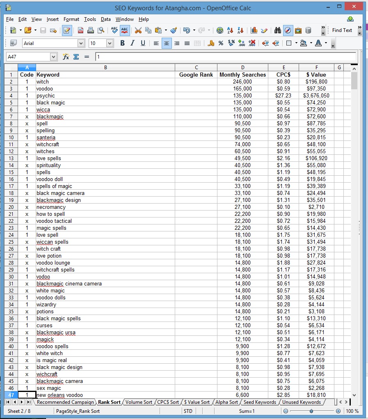Viewport: 368px width, 419px height.
Task: Open the font size dropdown
Action: [x=110, y=43]
